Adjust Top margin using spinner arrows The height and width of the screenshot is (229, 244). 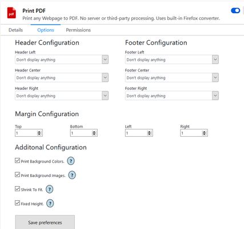(39, 133)
